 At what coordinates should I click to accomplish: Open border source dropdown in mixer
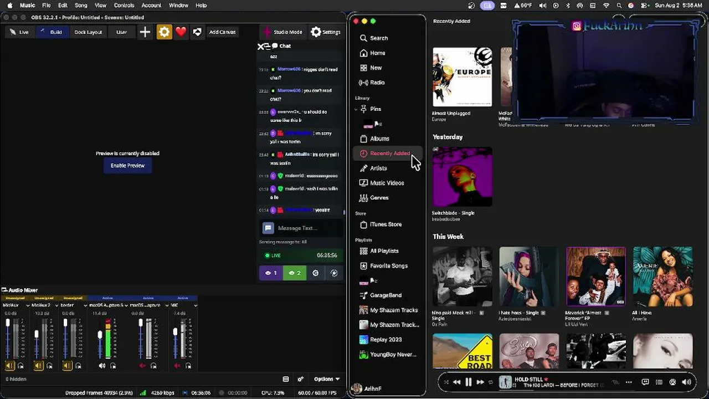tap(86, 305)
